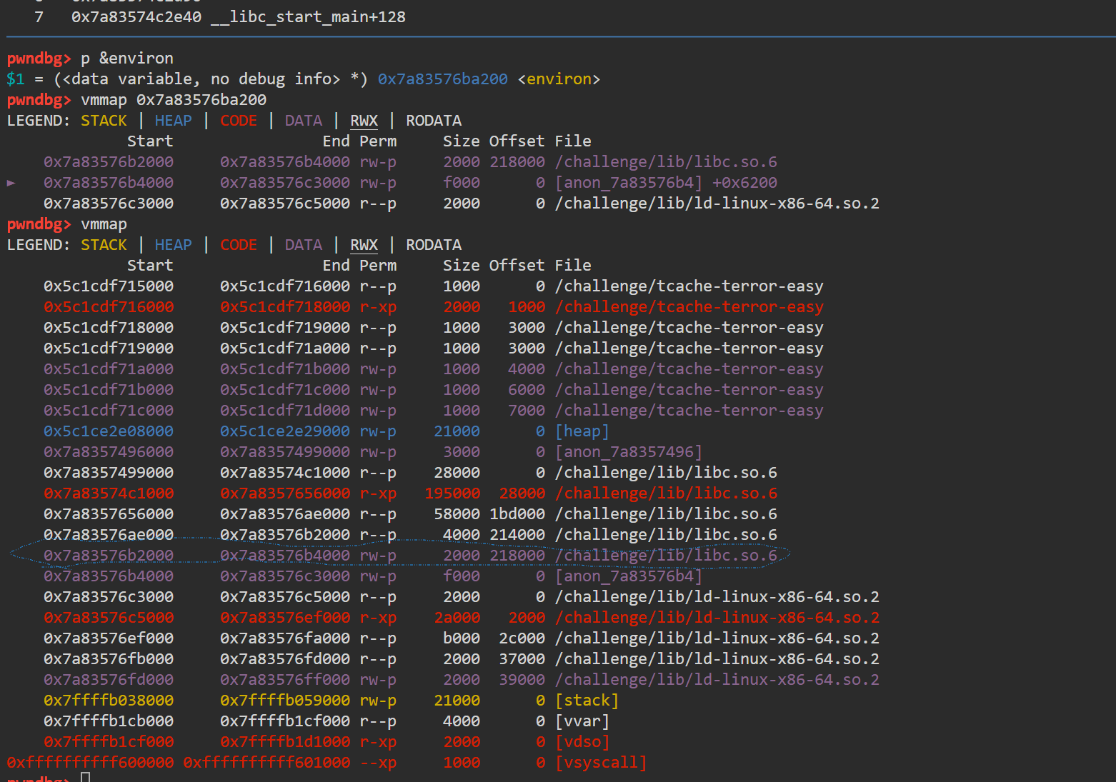The width and height of the screenshot is (1116, 782).
Task: Click the offset 6000 value
Action: tap(527, 389)
